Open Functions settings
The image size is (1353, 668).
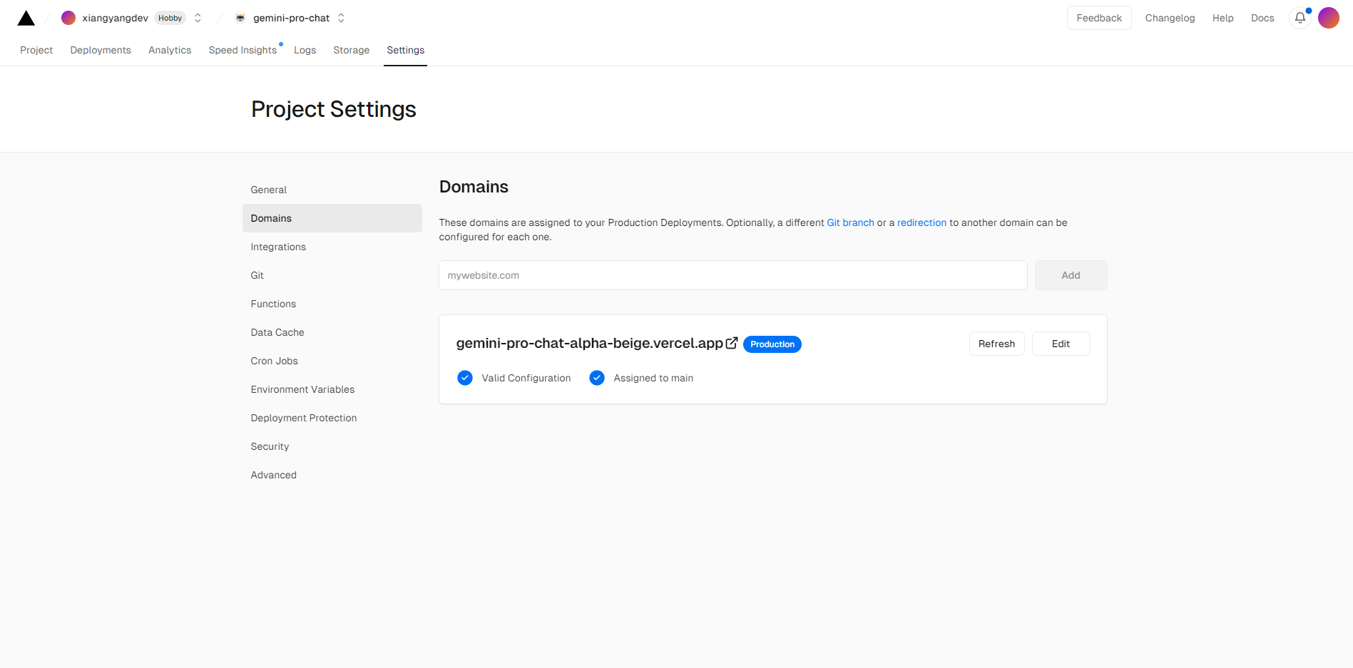332,304
